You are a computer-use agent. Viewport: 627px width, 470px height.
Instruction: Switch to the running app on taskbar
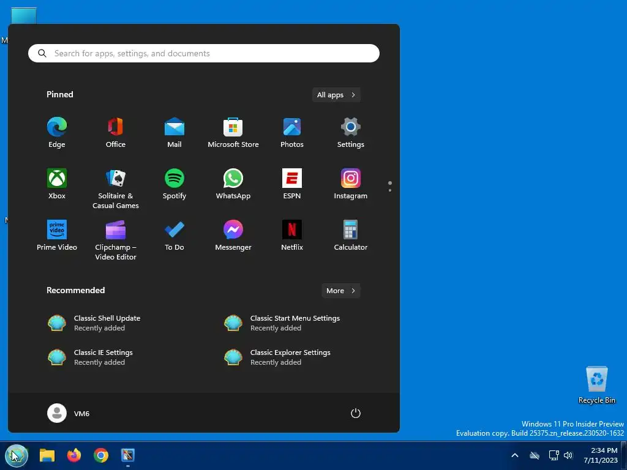point(128,455)
